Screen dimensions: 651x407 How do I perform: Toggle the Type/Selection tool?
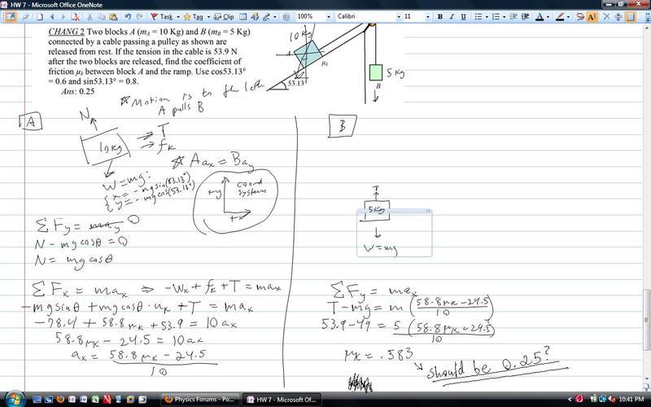click(592, 17)
